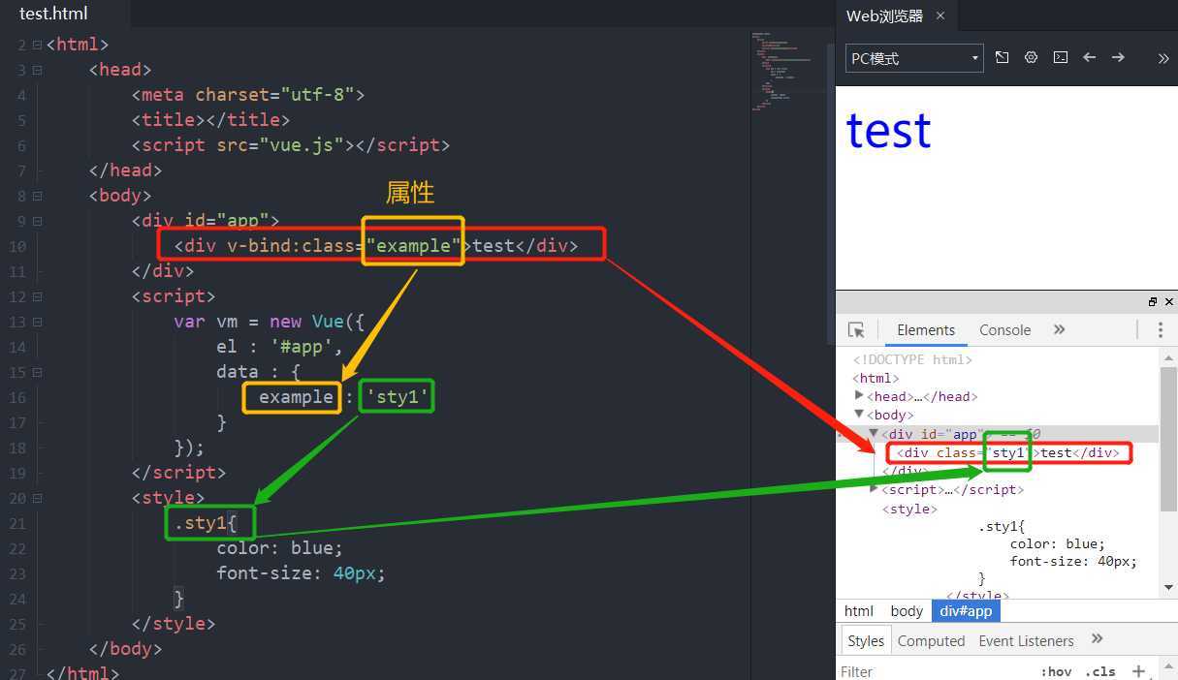Show more Web browser toolbar items
Viewport: 1178px width, 680px height.
tap(1163, 58)
